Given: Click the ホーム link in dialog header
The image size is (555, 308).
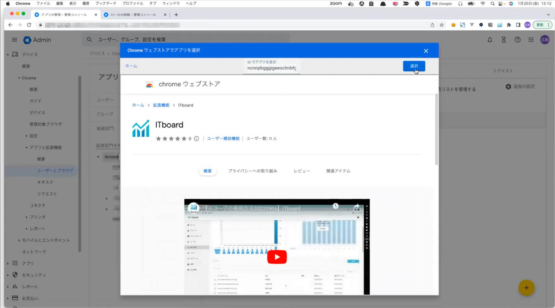Looking at the screenshot, I should coord(131,66).
